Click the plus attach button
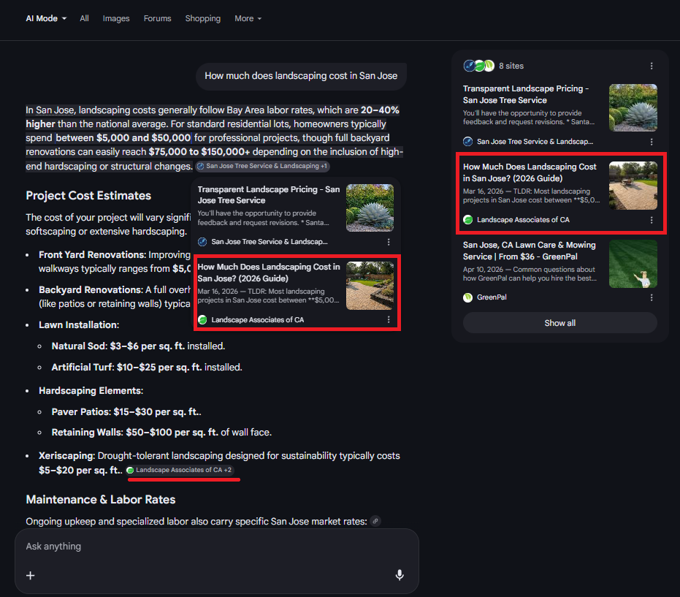 [31, 575]
